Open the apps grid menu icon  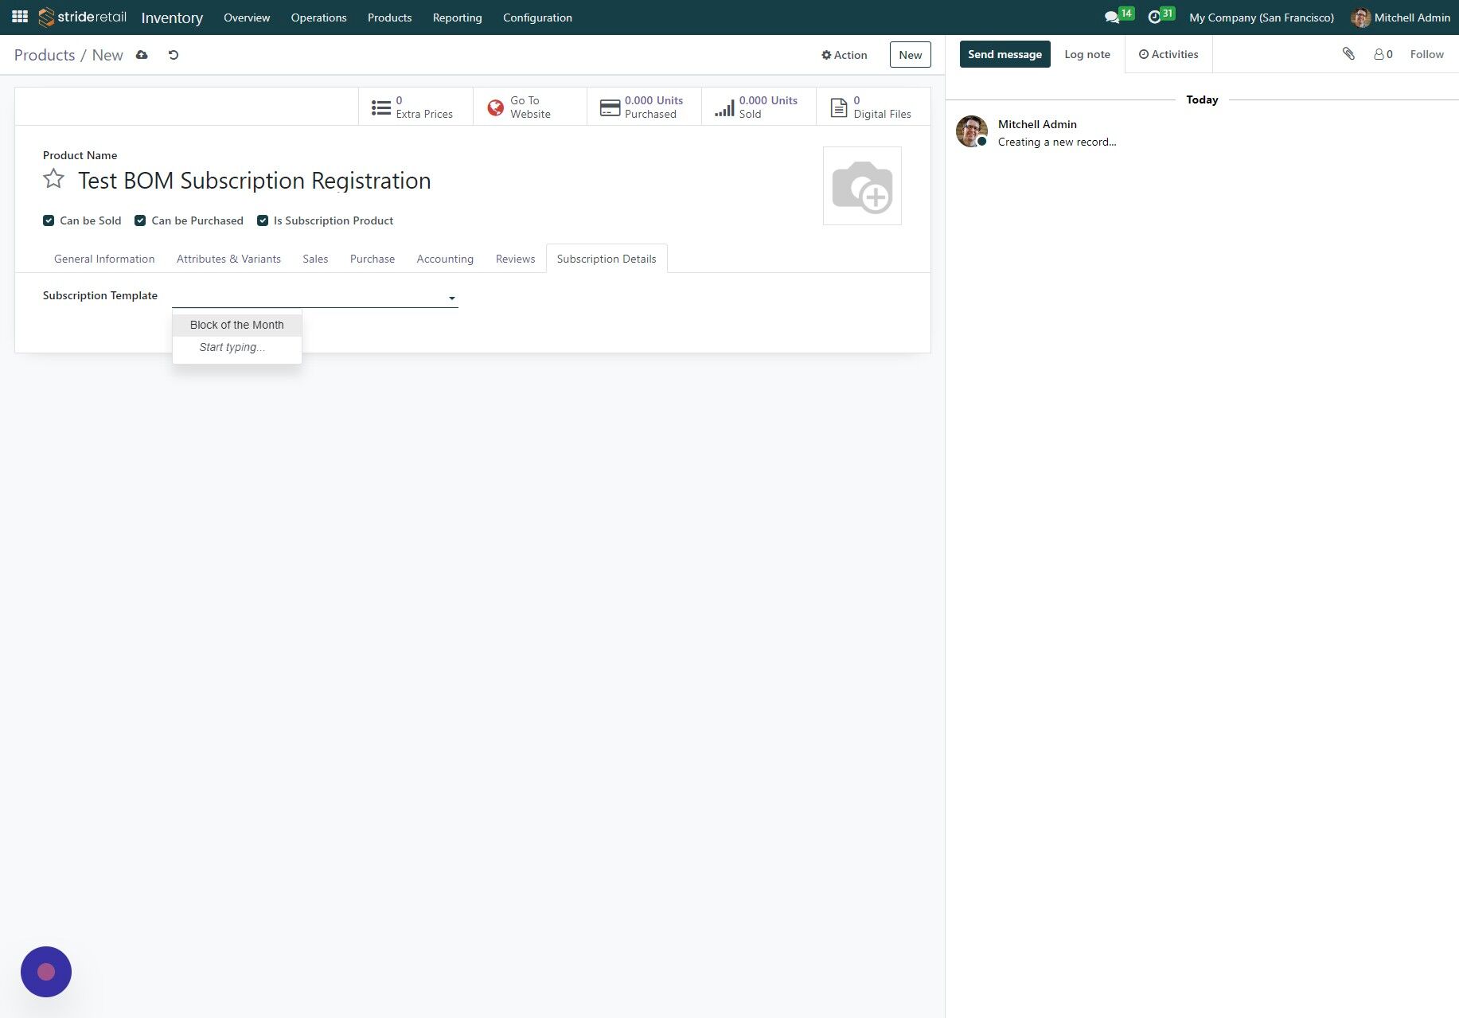point(20,17)
